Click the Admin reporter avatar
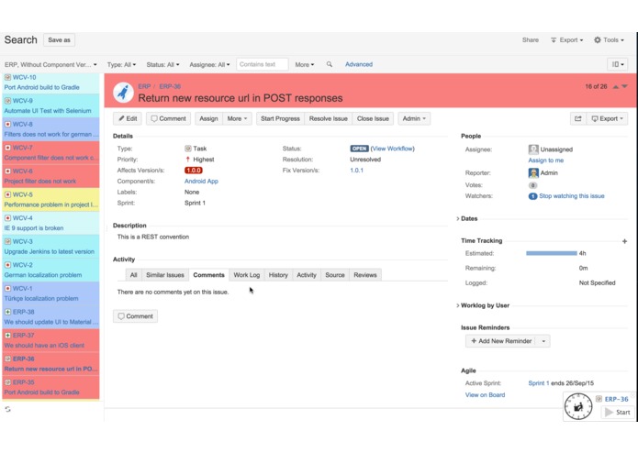The width and height of the screenshot is (638, 453). [x=533, y=173]
